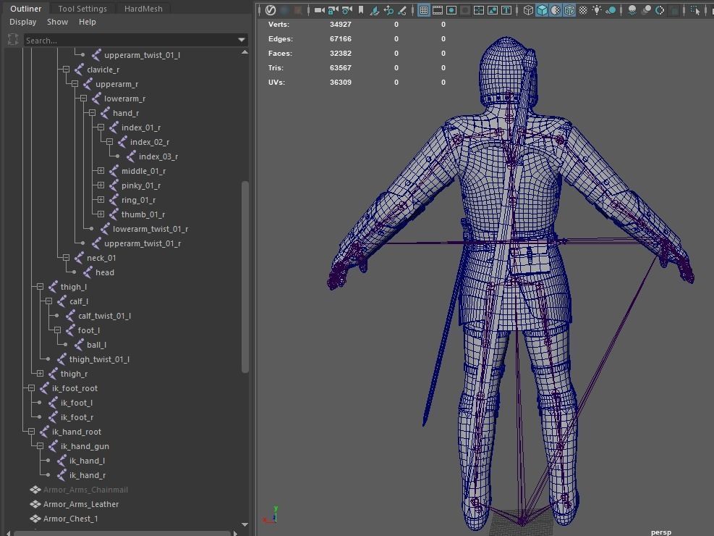
Task: Click mesh icon beside Armor_Chest_1
Action: click(x=35, y=518)
